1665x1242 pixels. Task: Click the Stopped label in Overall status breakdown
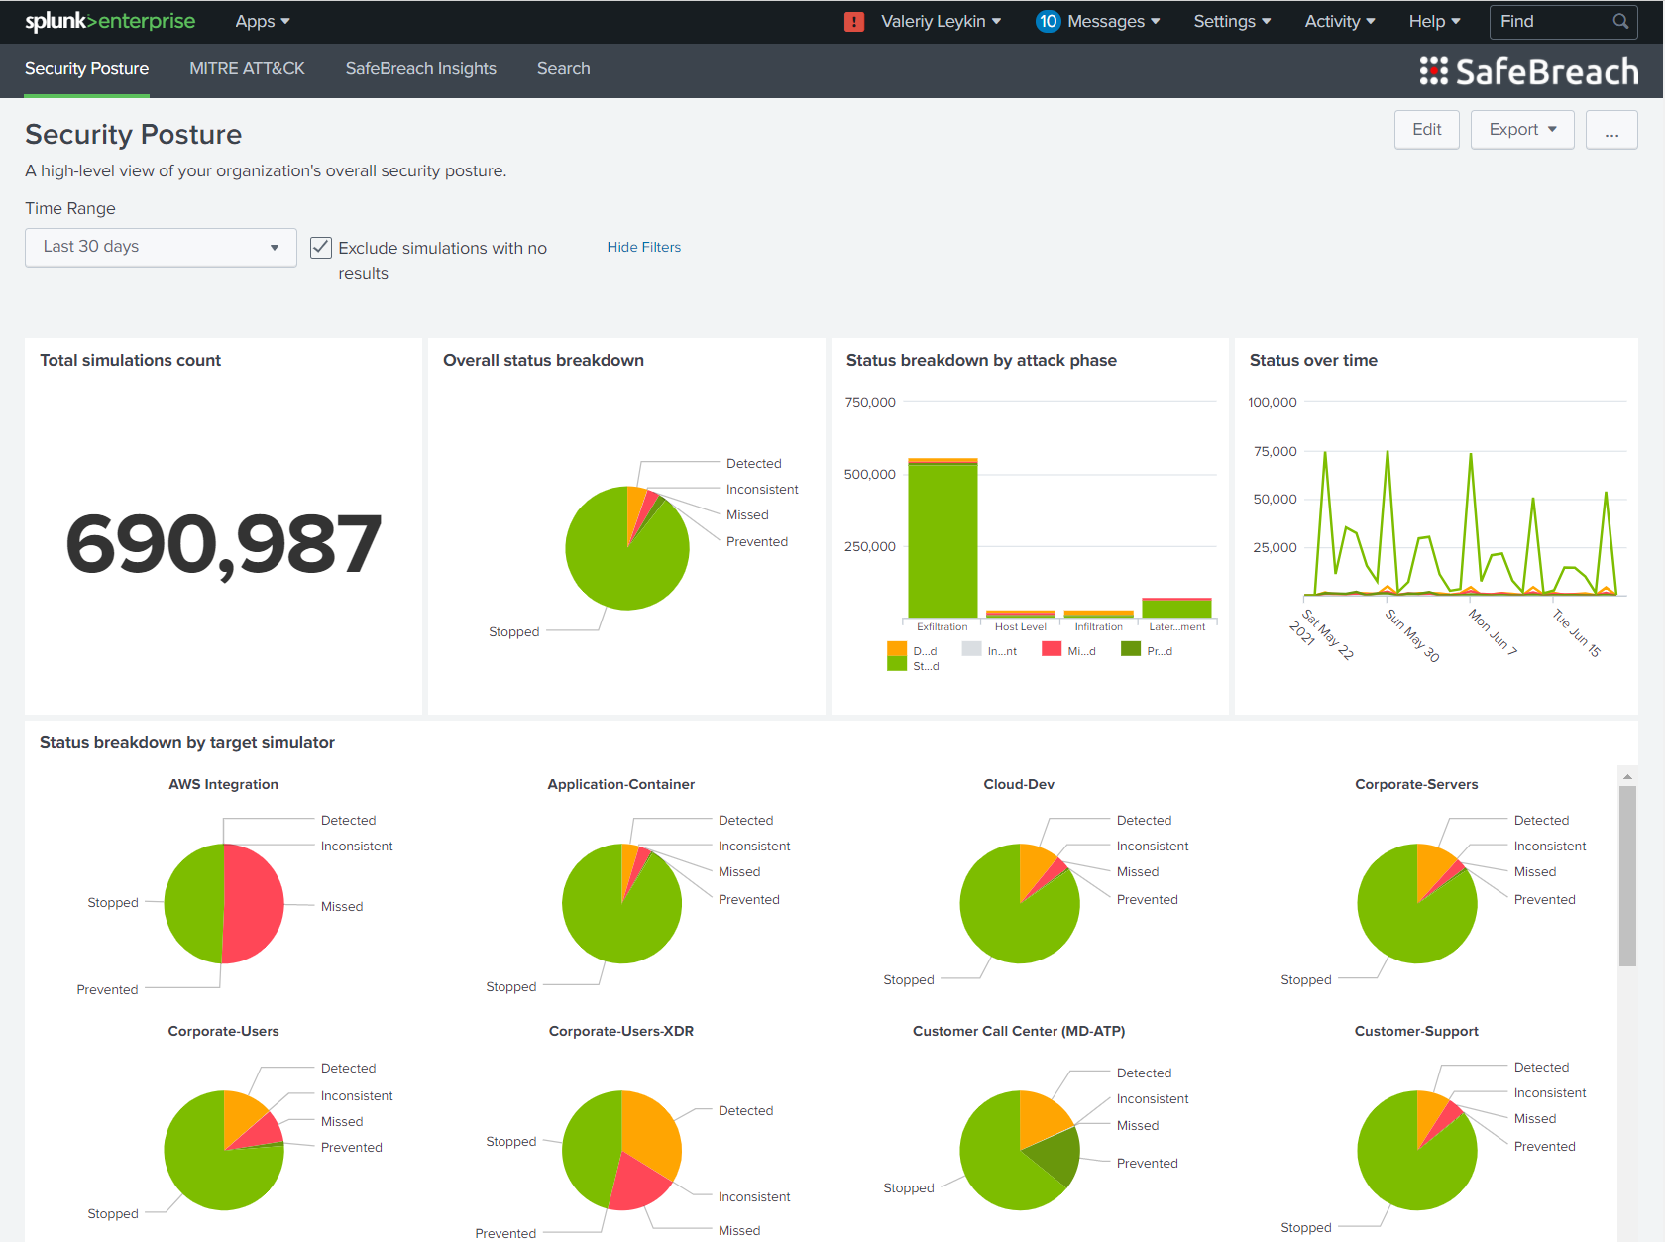point(513,631)
